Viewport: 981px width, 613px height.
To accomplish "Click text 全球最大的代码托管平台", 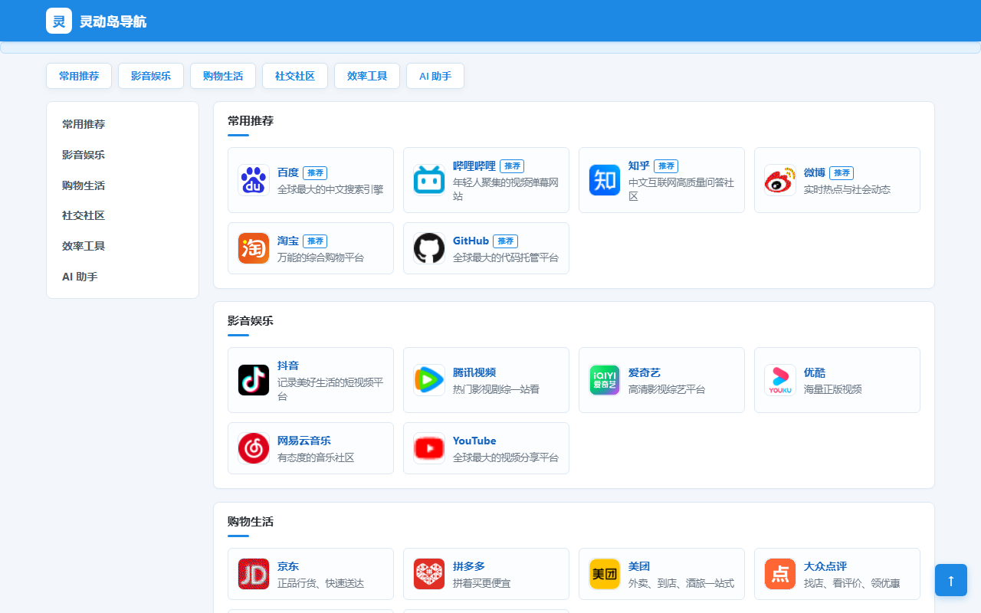I will point(506,257).
